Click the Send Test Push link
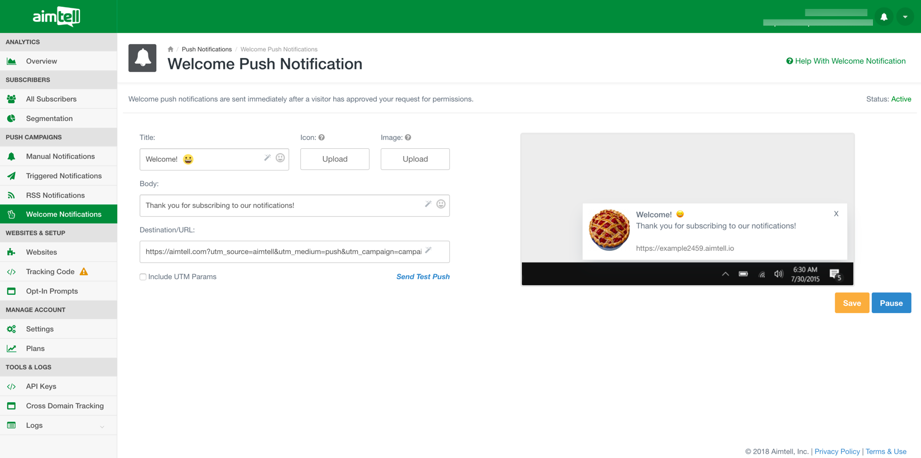The width and height of the screenshot is (921, 458). click(423, 277)
